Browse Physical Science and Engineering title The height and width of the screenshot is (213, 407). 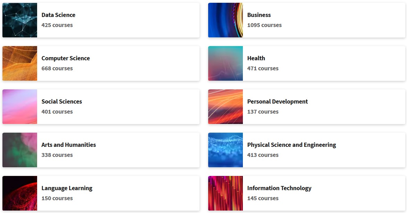[x=291, y=145]
